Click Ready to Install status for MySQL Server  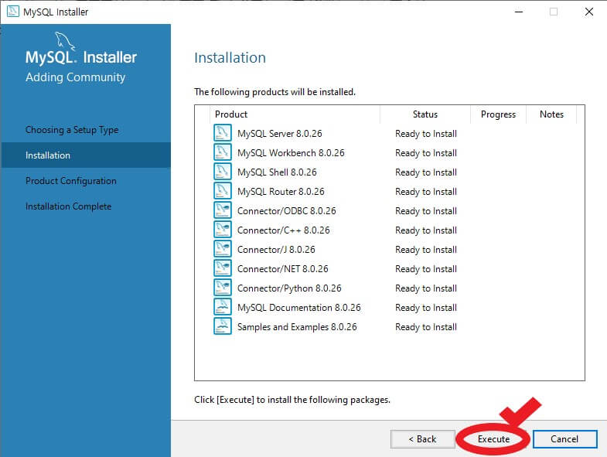click(426, 134)
